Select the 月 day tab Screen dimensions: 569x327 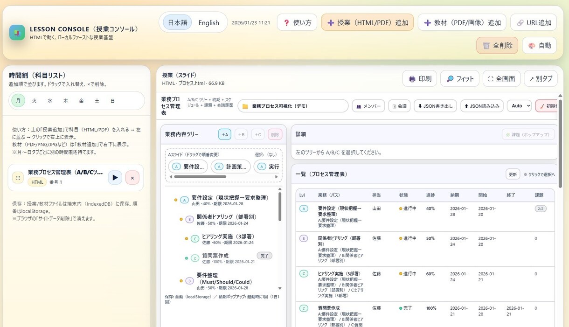pyautogui.click(x=18, y=101)
